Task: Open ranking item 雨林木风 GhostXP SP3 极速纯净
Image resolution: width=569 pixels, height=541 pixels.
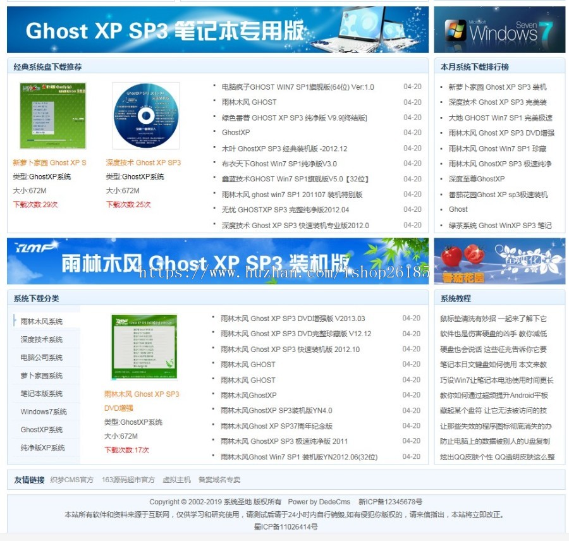Action: point(500,164)
